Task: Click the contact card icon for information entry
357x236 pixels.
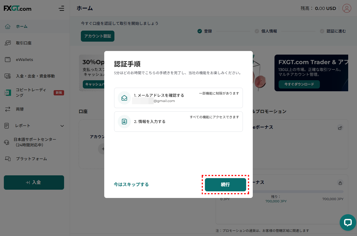Action: (124, 122)
